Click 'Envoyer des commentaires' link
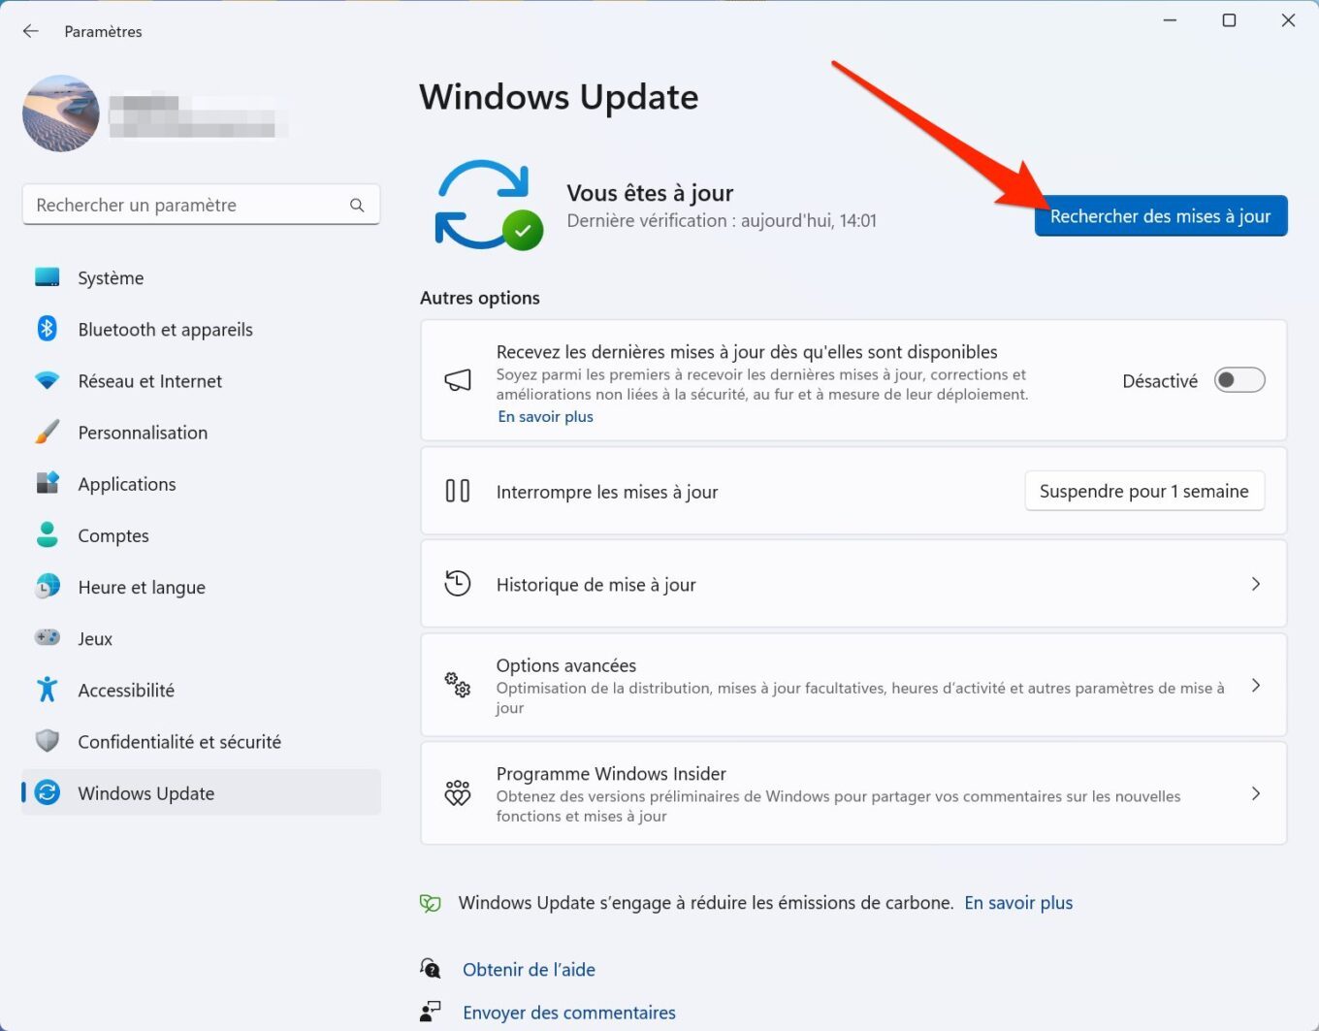This screenshot has height=1031, width=1319. [x=569, y=1013]
